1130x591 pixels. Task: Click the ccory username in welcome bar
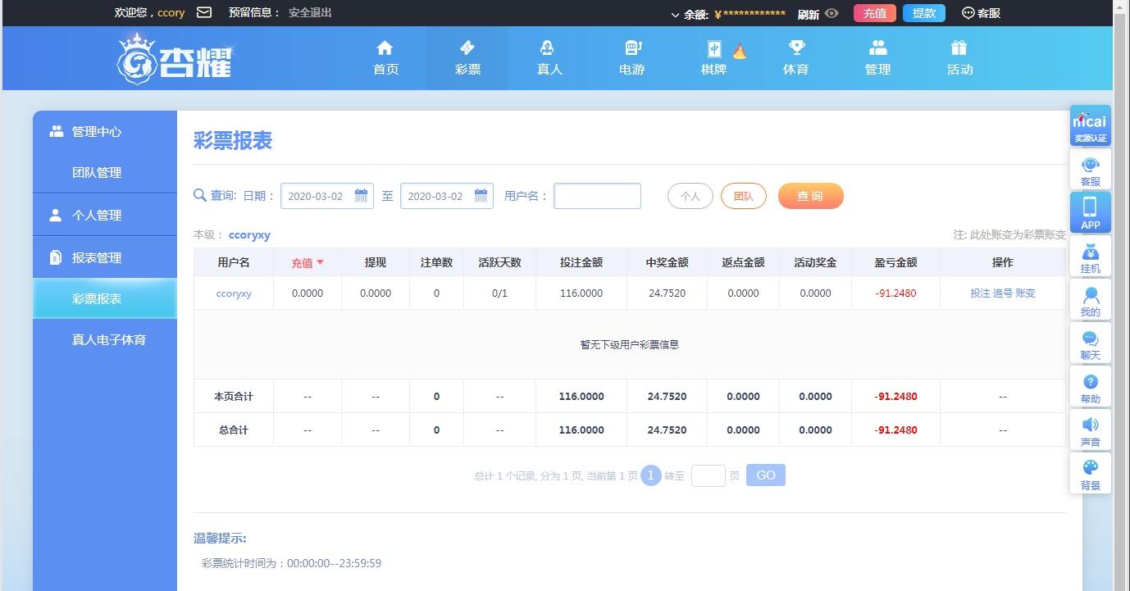click(x=171, y=13)
